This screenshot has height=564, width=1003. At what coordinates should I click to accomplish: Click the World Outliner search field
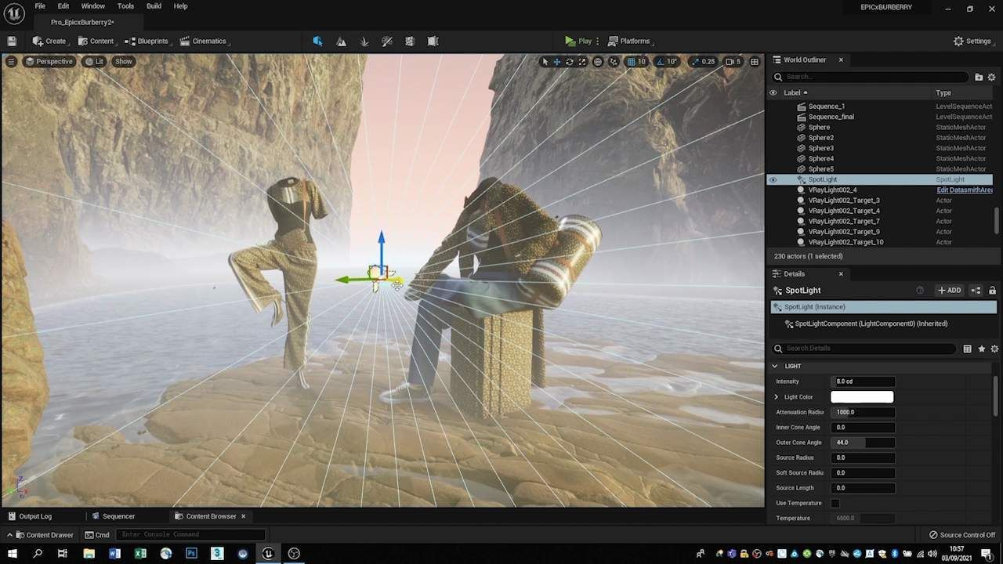[x=871, y=77]
